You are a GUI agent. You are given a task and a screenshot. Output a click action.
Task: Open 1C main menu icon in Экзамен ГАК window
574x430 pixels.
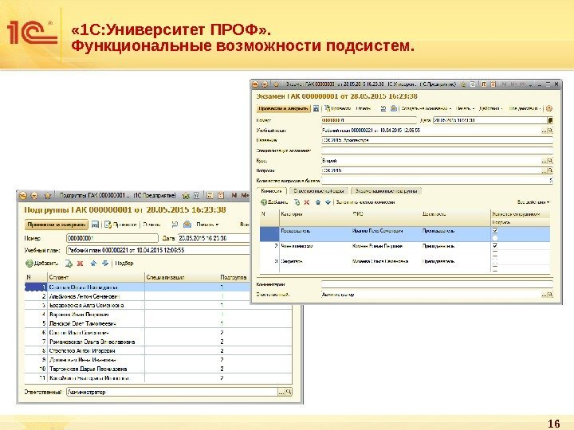point(256,84)
